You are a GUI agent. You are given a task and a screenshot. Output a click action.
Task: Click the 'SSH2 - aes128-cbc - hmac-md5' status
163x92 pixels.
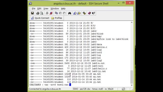point(90,89)
